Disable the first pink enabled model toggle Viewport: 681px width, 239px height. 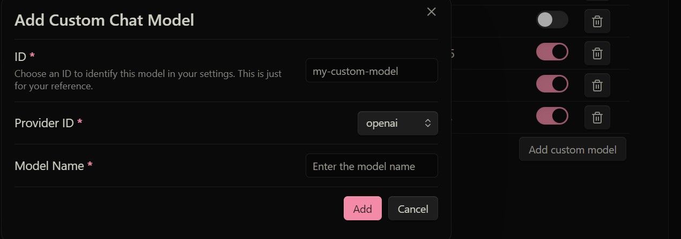click(552, 52)
